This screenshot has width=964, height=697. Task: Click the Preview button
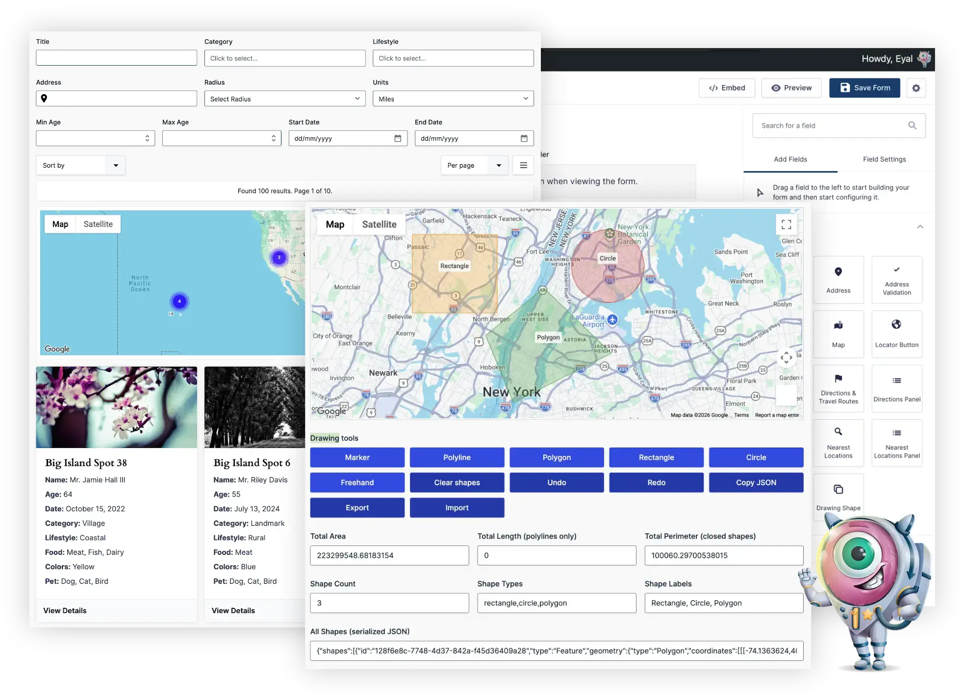coord(791,88)
